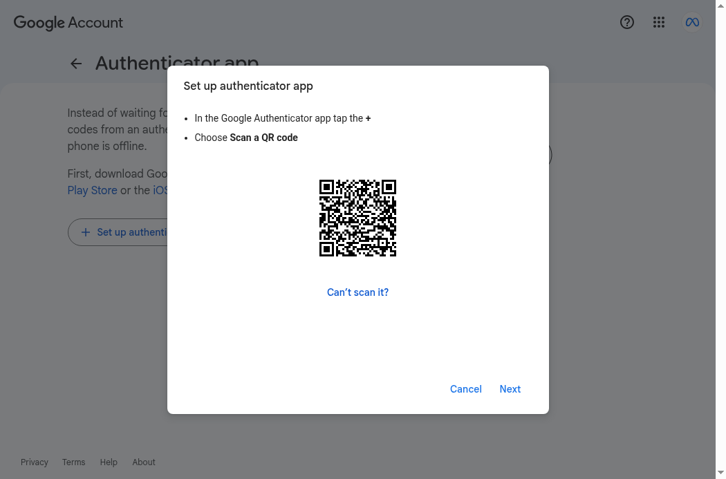Open the Can't scan it? link
Image resolution: width=726 pixels, height=479 pixels.
[357, 292]
